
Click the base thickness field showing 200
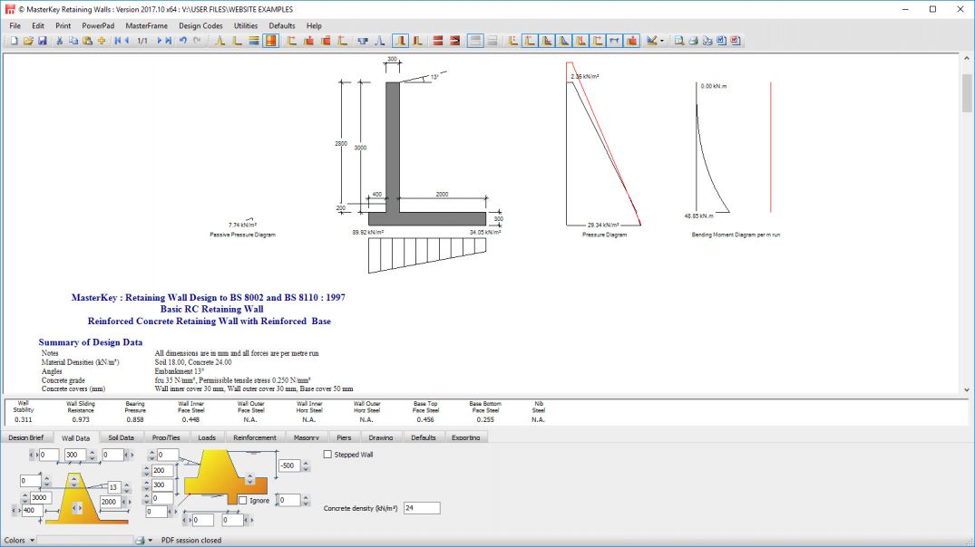(x=162, y=471)
